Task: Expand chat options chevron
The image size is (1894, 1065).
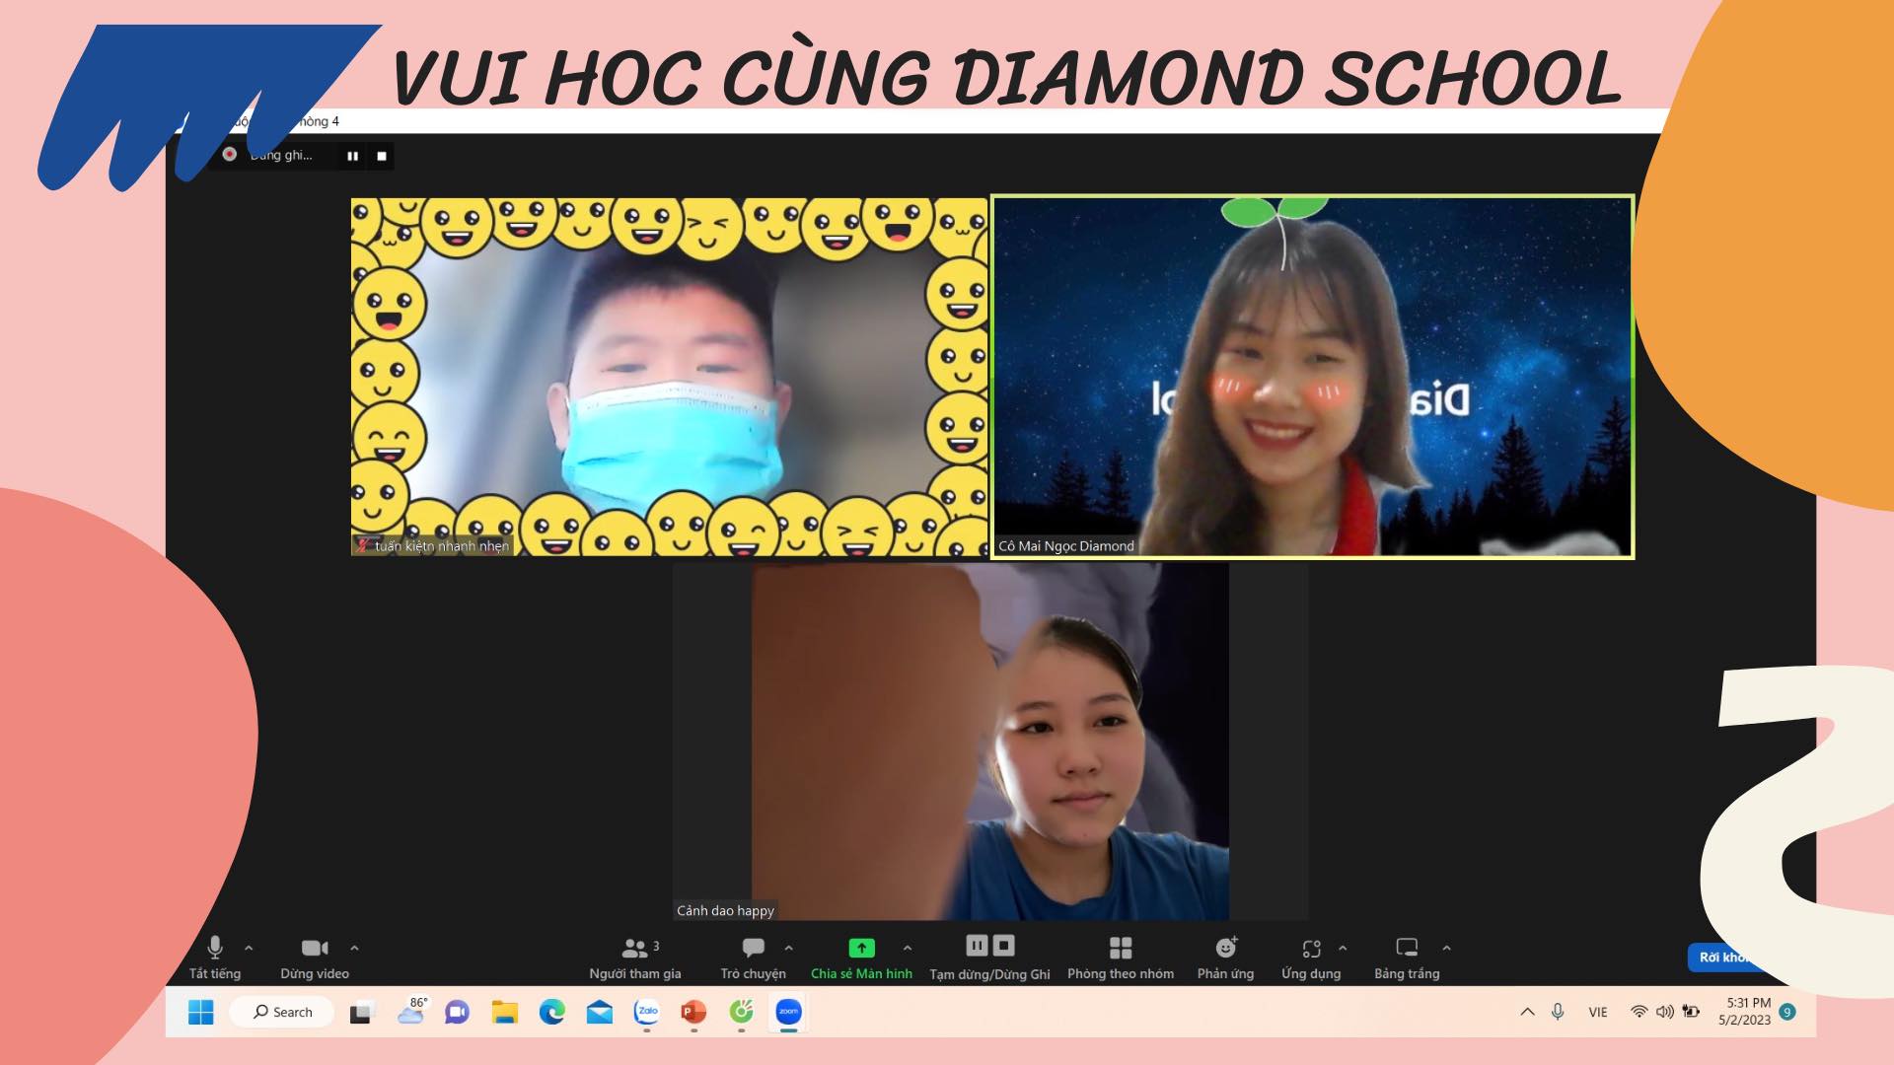Action: point(788,948)
